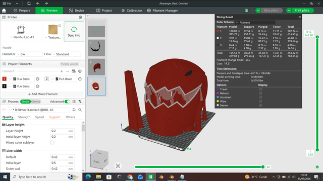Screen dimensions: 323x181
Task: Undo the last action
Action: click(38, 4)
